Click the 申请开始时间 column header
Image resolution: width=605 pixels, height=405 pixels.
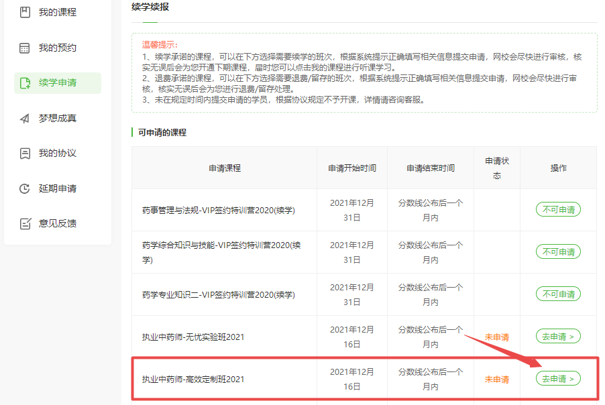click(352, 168)
